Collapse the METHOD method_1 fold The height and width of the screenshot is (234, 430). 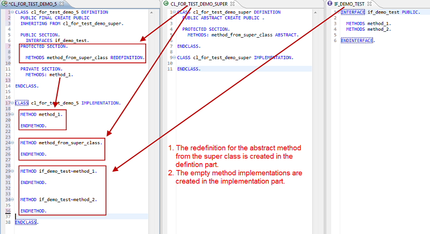click(x=12, y=115)
